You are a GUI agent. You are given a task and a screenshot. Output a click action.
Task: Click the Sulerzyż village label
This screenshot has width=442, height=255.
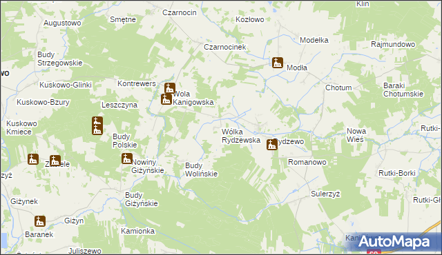click(325, 194)
